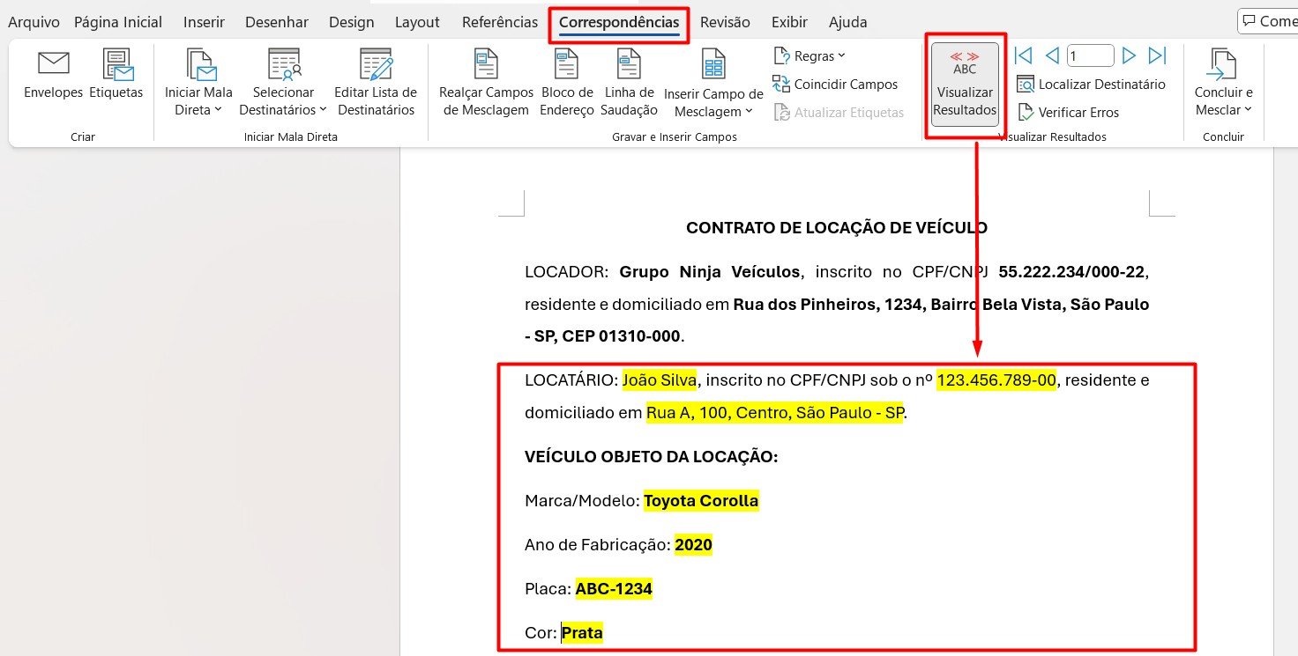
Task: Go to next record
Action: (x=1129, y=56)
